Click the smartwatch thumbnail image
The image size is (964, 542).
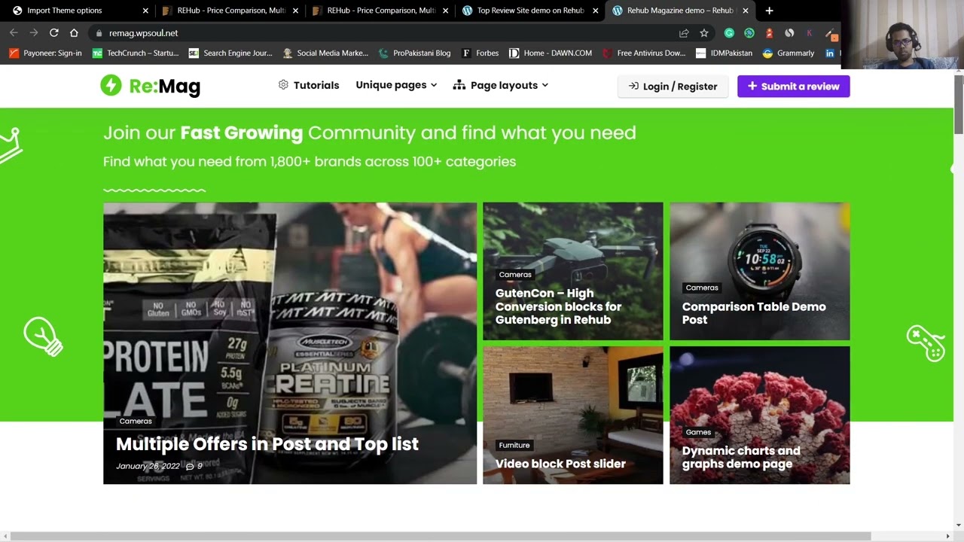[x=760, y=271]
